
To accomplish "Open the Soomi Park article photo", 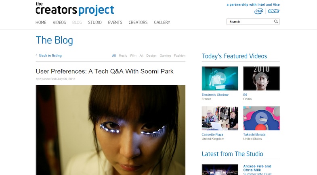I will coord(111,130).
